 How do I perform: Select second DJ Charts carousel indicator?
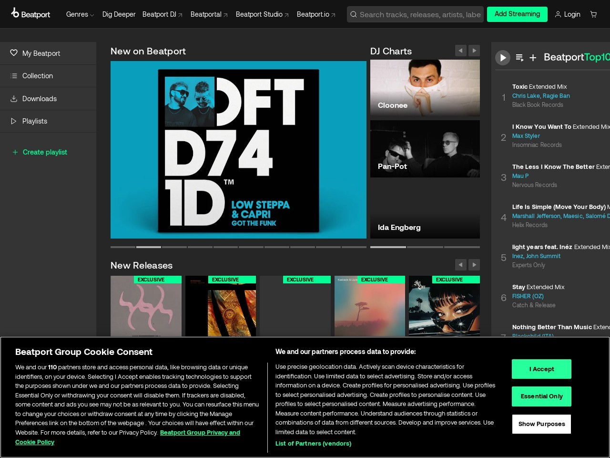[425, 247]
